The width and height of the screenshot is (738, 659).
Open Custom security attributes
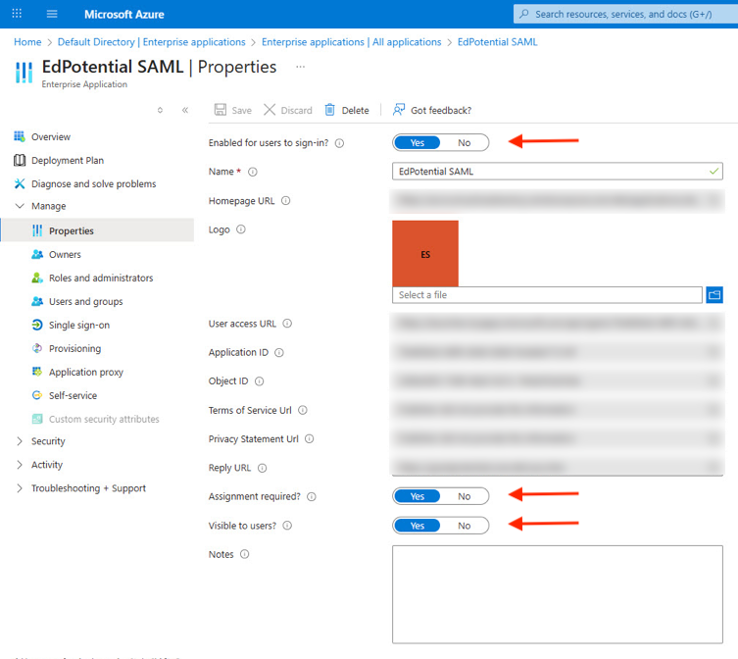(x=97, y=419)
